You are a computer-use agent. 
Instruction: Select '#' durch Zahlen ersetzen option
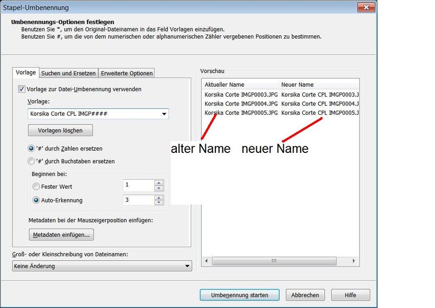32,149
